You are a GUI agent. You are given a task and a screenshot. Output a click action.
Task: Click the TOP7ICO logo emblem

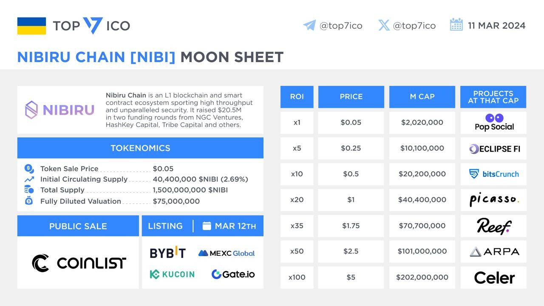tap(93, 25)
